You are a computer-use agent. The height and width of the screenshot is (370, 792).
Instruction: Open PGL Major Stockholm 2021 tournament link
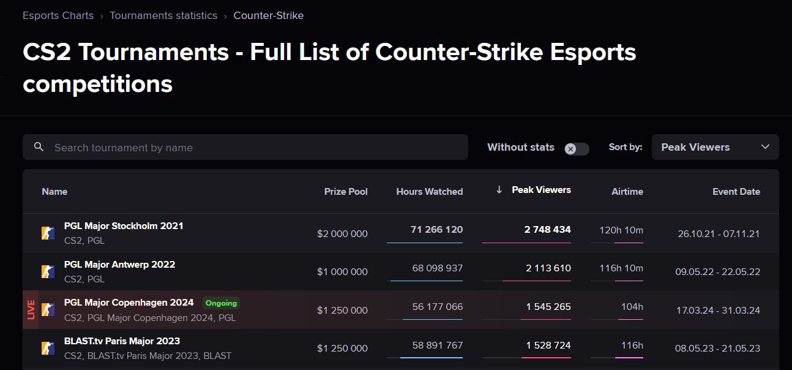click(x=124, y=225)
